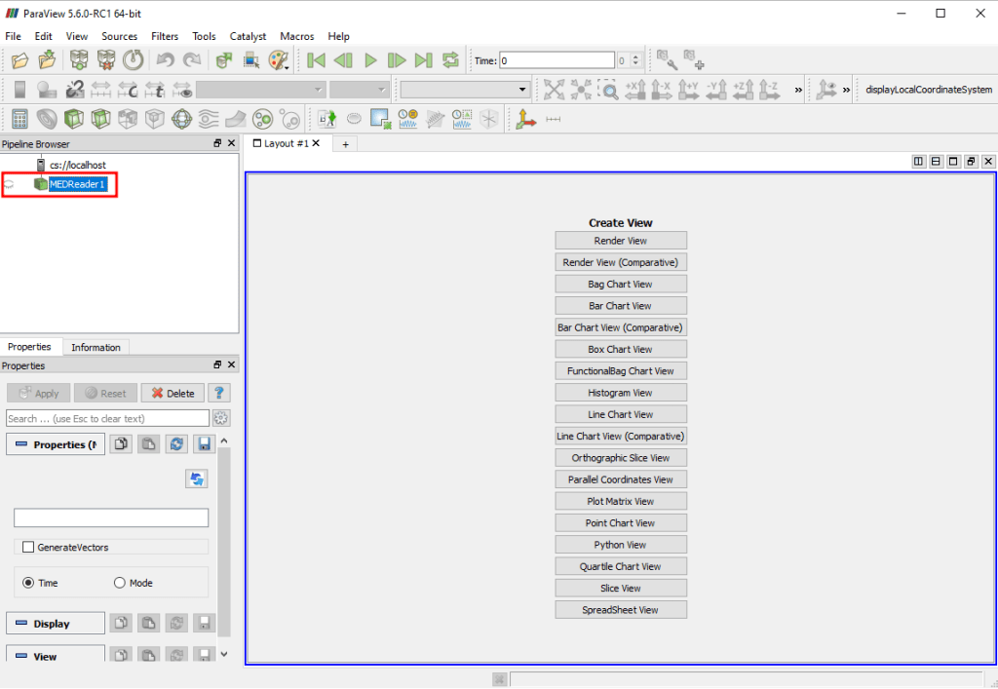Viewport: 998px width, 689px height.
Task: Enable the GenerateVectors checkbox
Action: click(28, 547)
